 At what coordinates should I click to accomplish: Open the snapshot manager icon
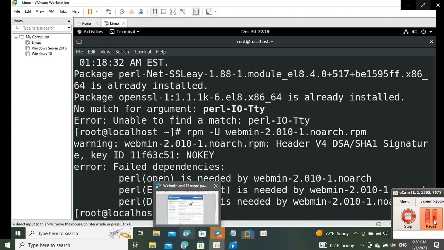(x=141, y=11)
